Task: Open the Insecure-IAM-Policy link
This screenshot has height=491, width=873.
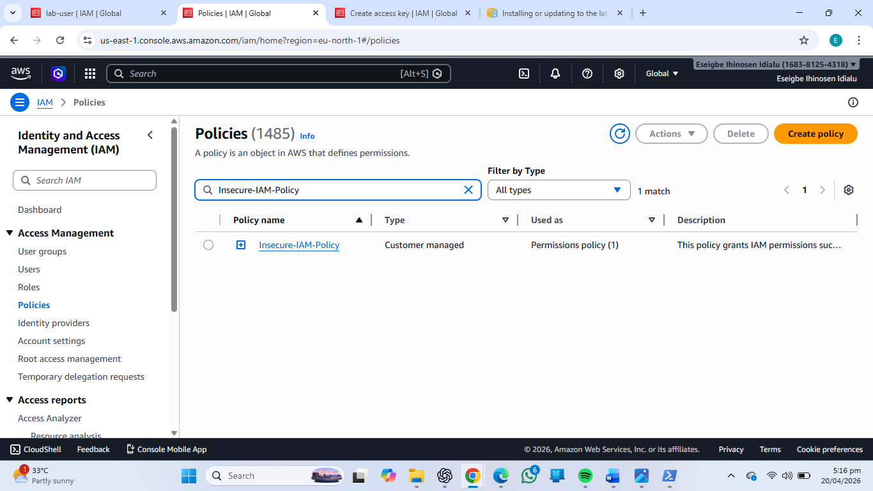Action: (299, 245)
